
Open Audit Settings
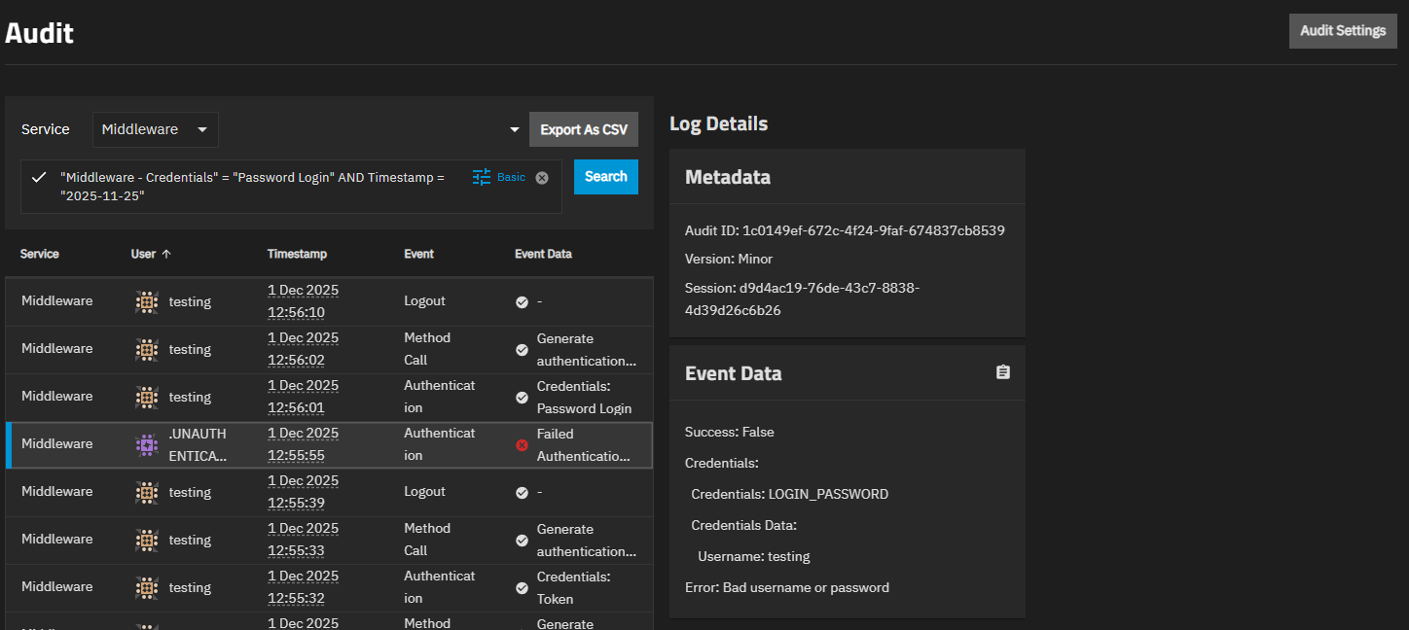(1342, 31)
